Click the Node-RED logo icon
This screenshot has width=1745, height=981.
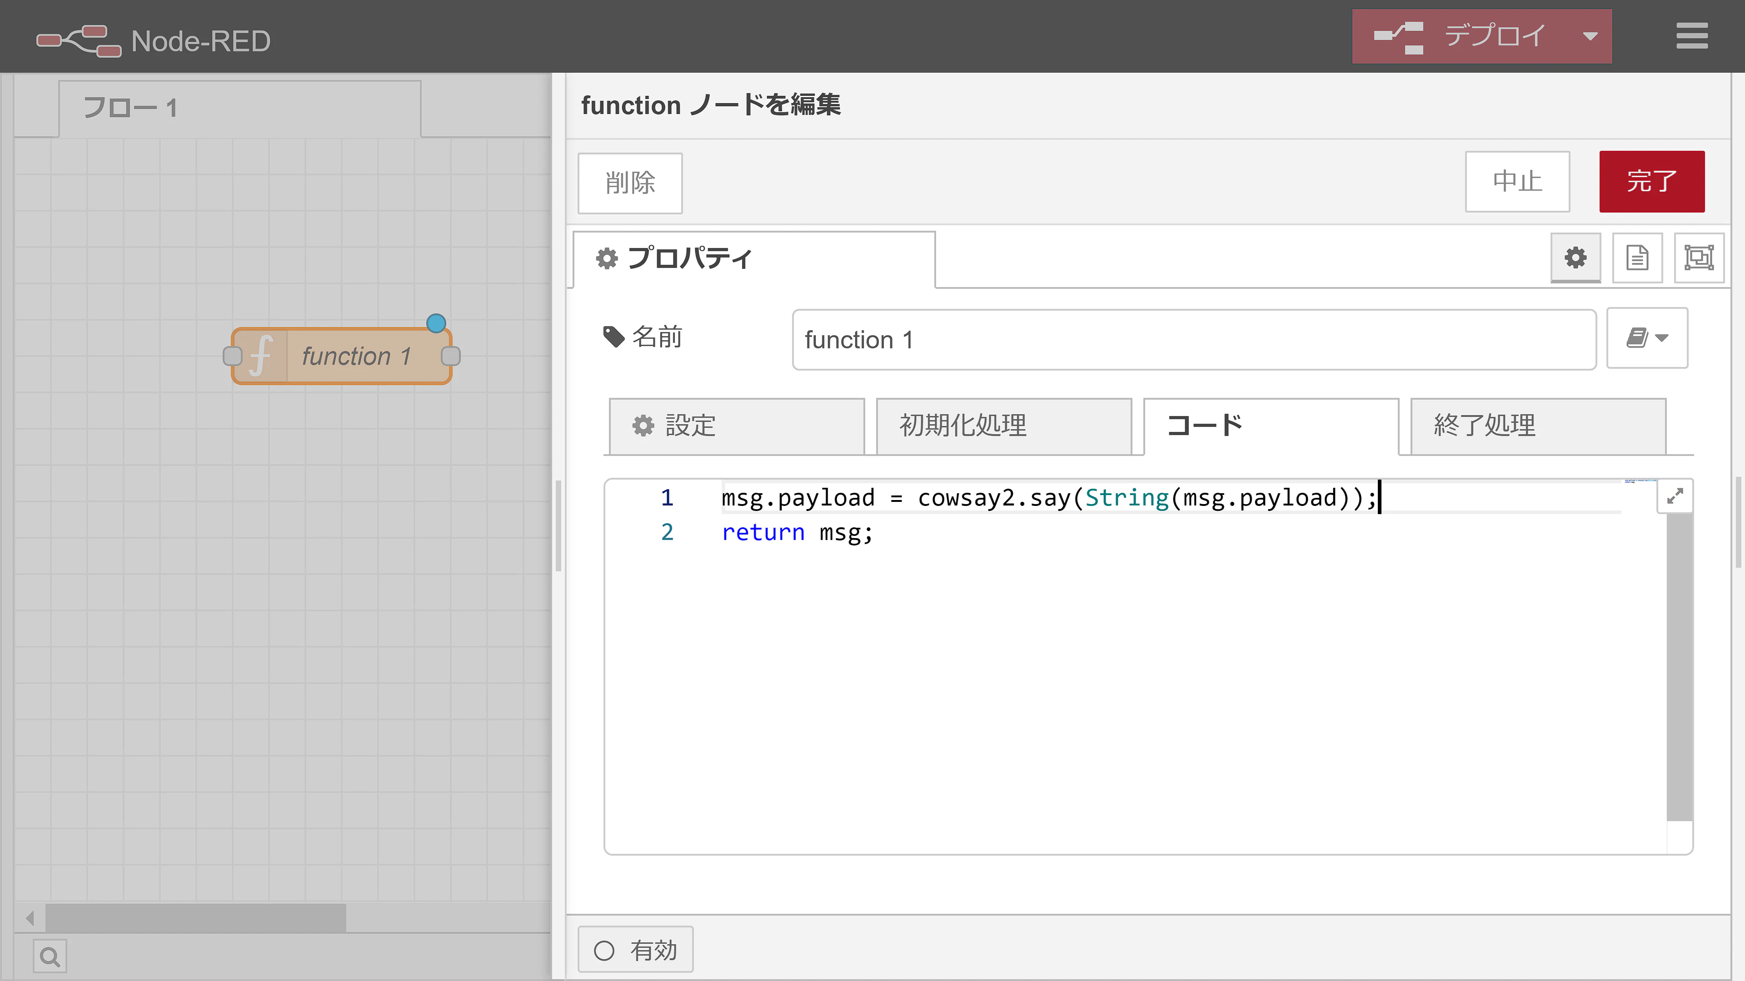79,40
